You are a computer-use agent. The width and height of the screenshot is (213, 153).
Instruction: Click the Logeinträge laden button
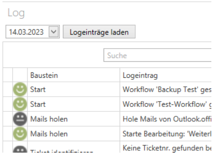click(x=99, y=32)
